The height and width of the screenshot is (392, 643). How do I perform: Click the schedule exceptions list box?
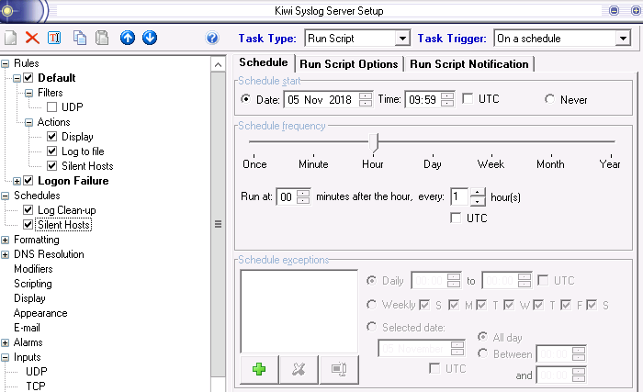pos(299,311)
